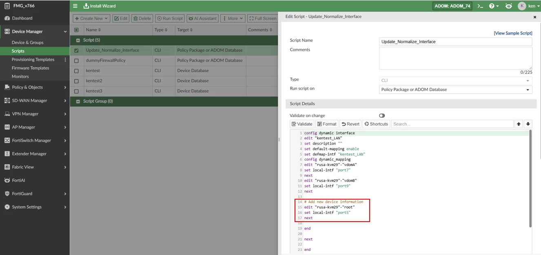Open the Create New dropdown

pyautogui.click(x=91, y=18)
